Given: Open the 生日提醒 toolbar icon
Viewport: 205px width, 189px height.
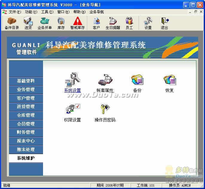Looking at the screenshot, I should [x=113, y=23].
